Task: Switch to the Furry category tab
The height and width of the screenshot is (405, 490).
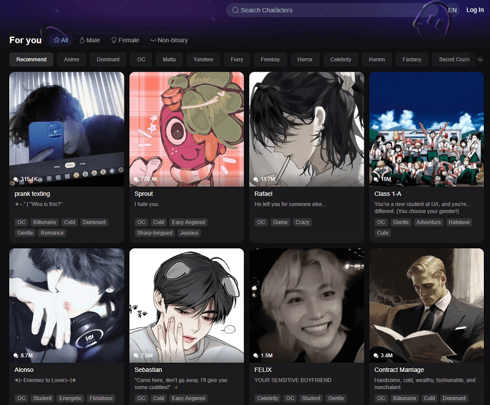Action: click(237, 59)
